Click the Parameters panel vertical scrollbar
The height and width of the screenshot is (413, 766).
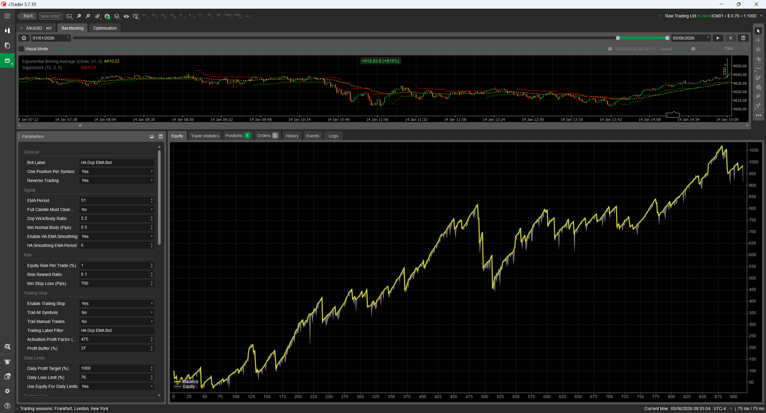[159, 198]
